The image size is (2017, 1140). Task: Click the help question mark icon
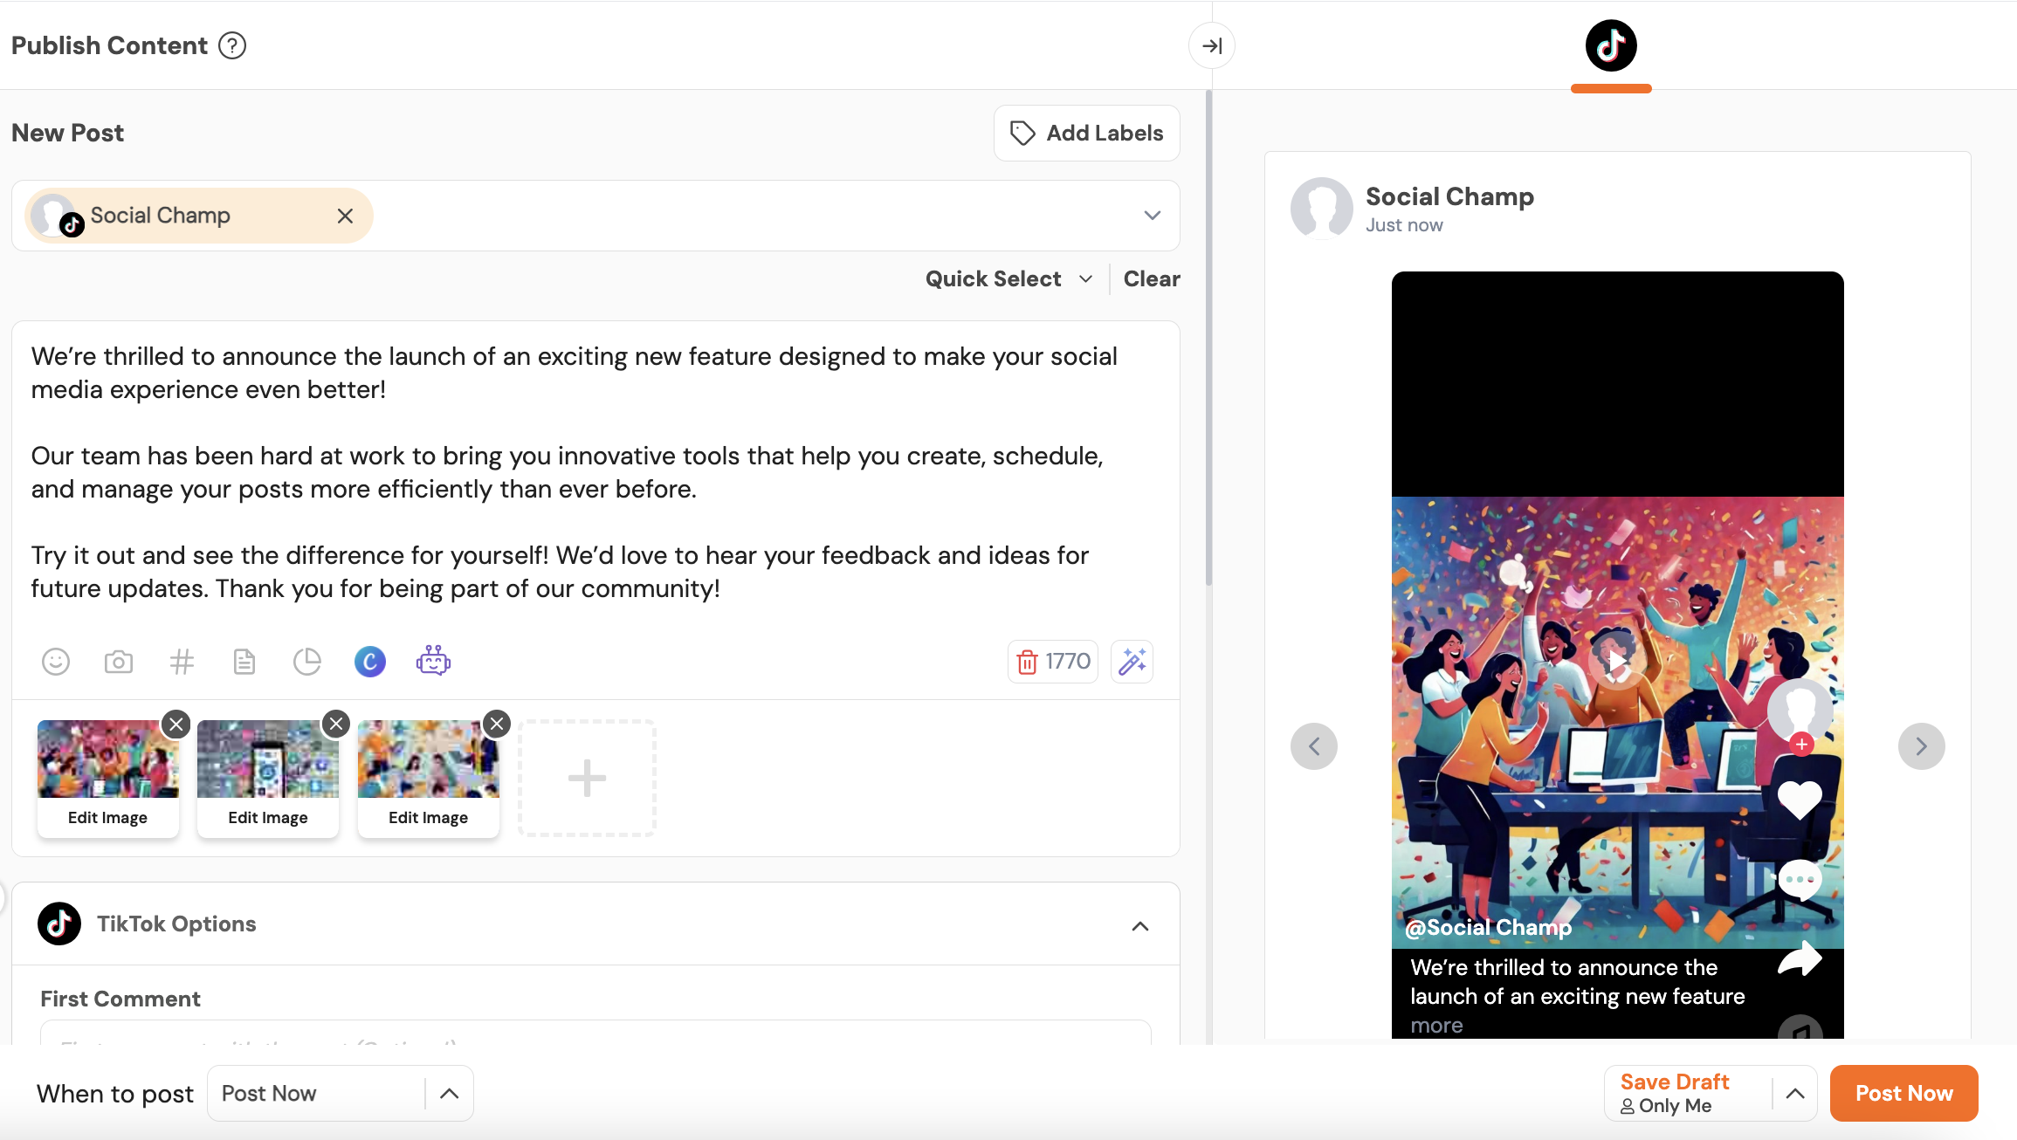pos(232,45)
